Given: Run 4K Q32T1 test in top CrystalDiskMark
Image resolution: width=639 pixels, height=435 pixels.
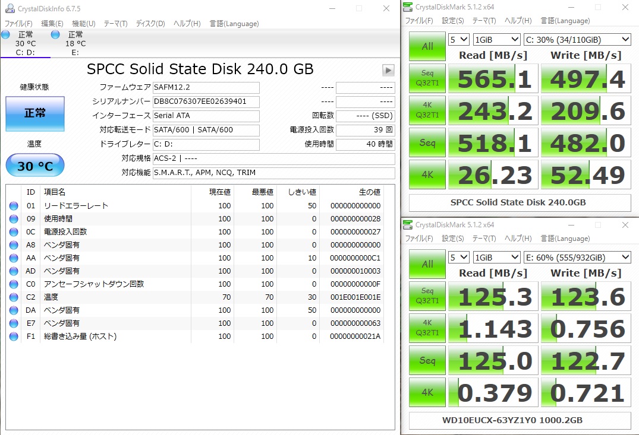Looking at the screenshot, I should pos(427,110).
